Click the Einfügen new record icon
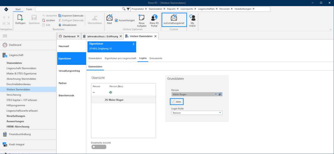 (20, 19)
